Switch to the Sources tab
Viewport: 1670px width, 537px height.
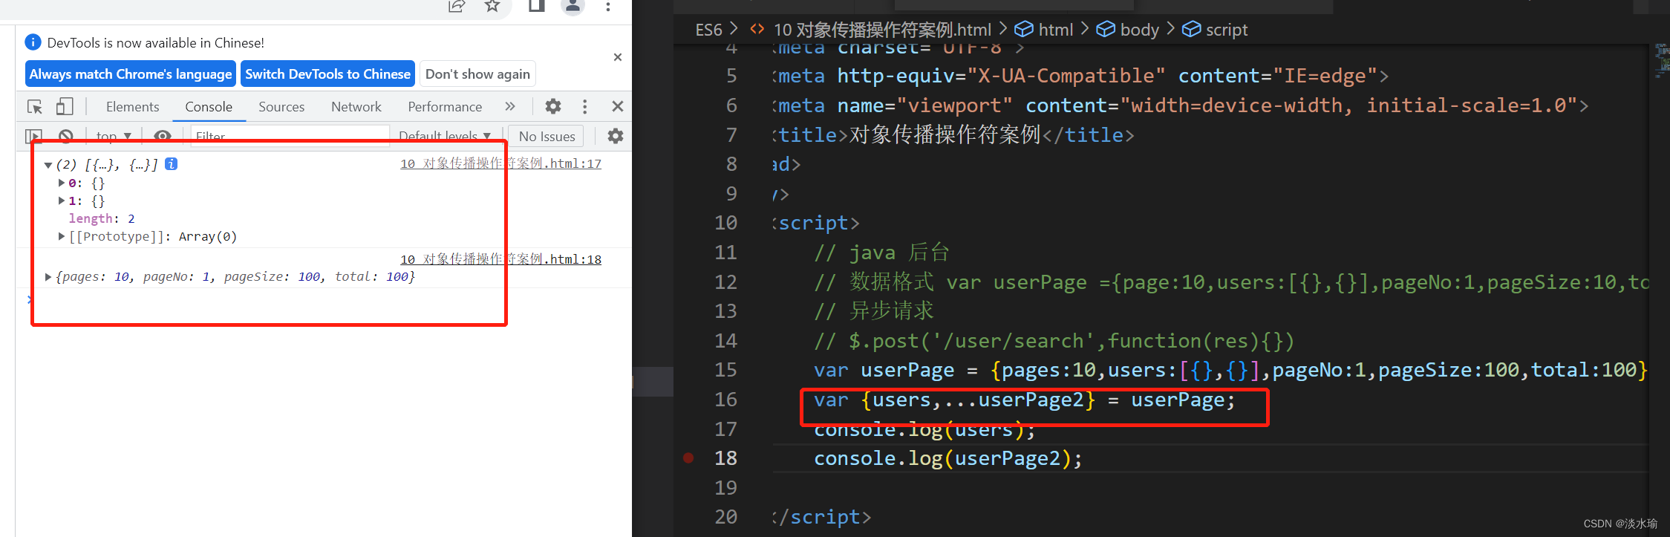281,106
